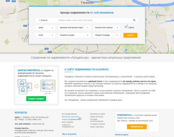Screen dimensions: 174x137
Task: Open the 'О нашем портале' footer link
Action: click(98, 124)
